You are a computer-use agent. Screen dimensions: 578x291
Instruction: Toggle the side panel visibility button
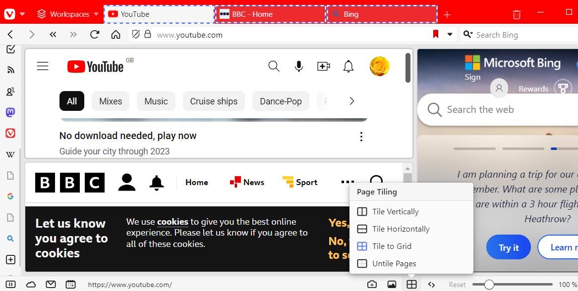click(x=11, y=285)
